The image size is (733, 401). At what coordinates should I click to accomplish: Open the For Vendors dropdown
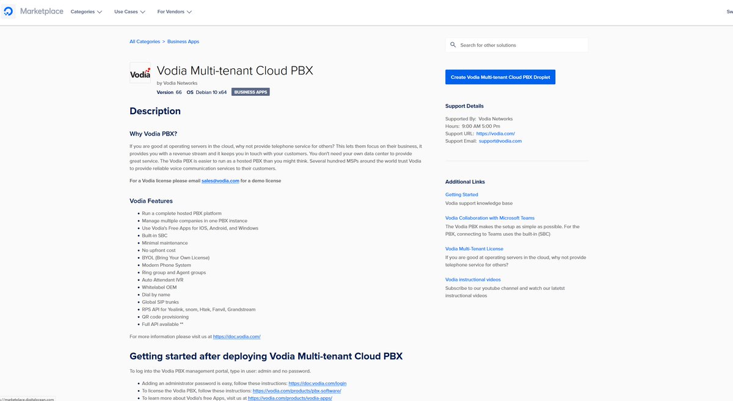174,12
